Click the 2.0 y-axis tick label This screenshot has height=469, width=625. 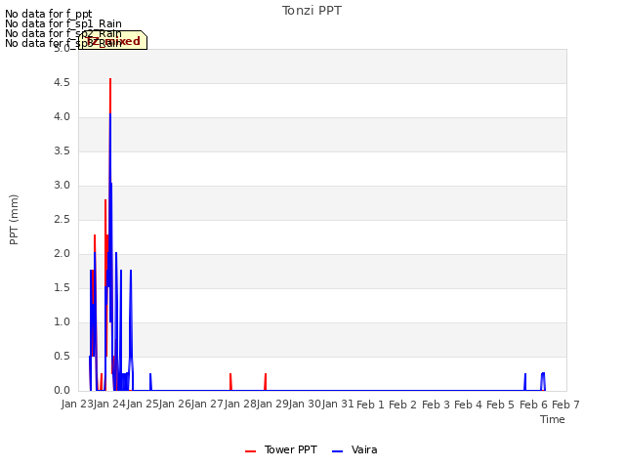62,254
